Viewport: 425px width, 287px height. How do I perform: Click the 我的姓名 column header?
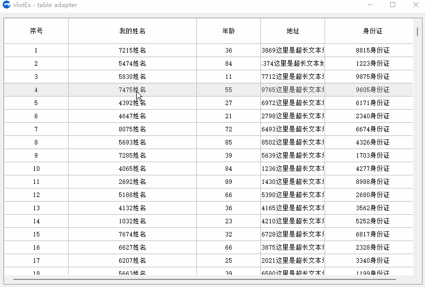tap(133, 31)
